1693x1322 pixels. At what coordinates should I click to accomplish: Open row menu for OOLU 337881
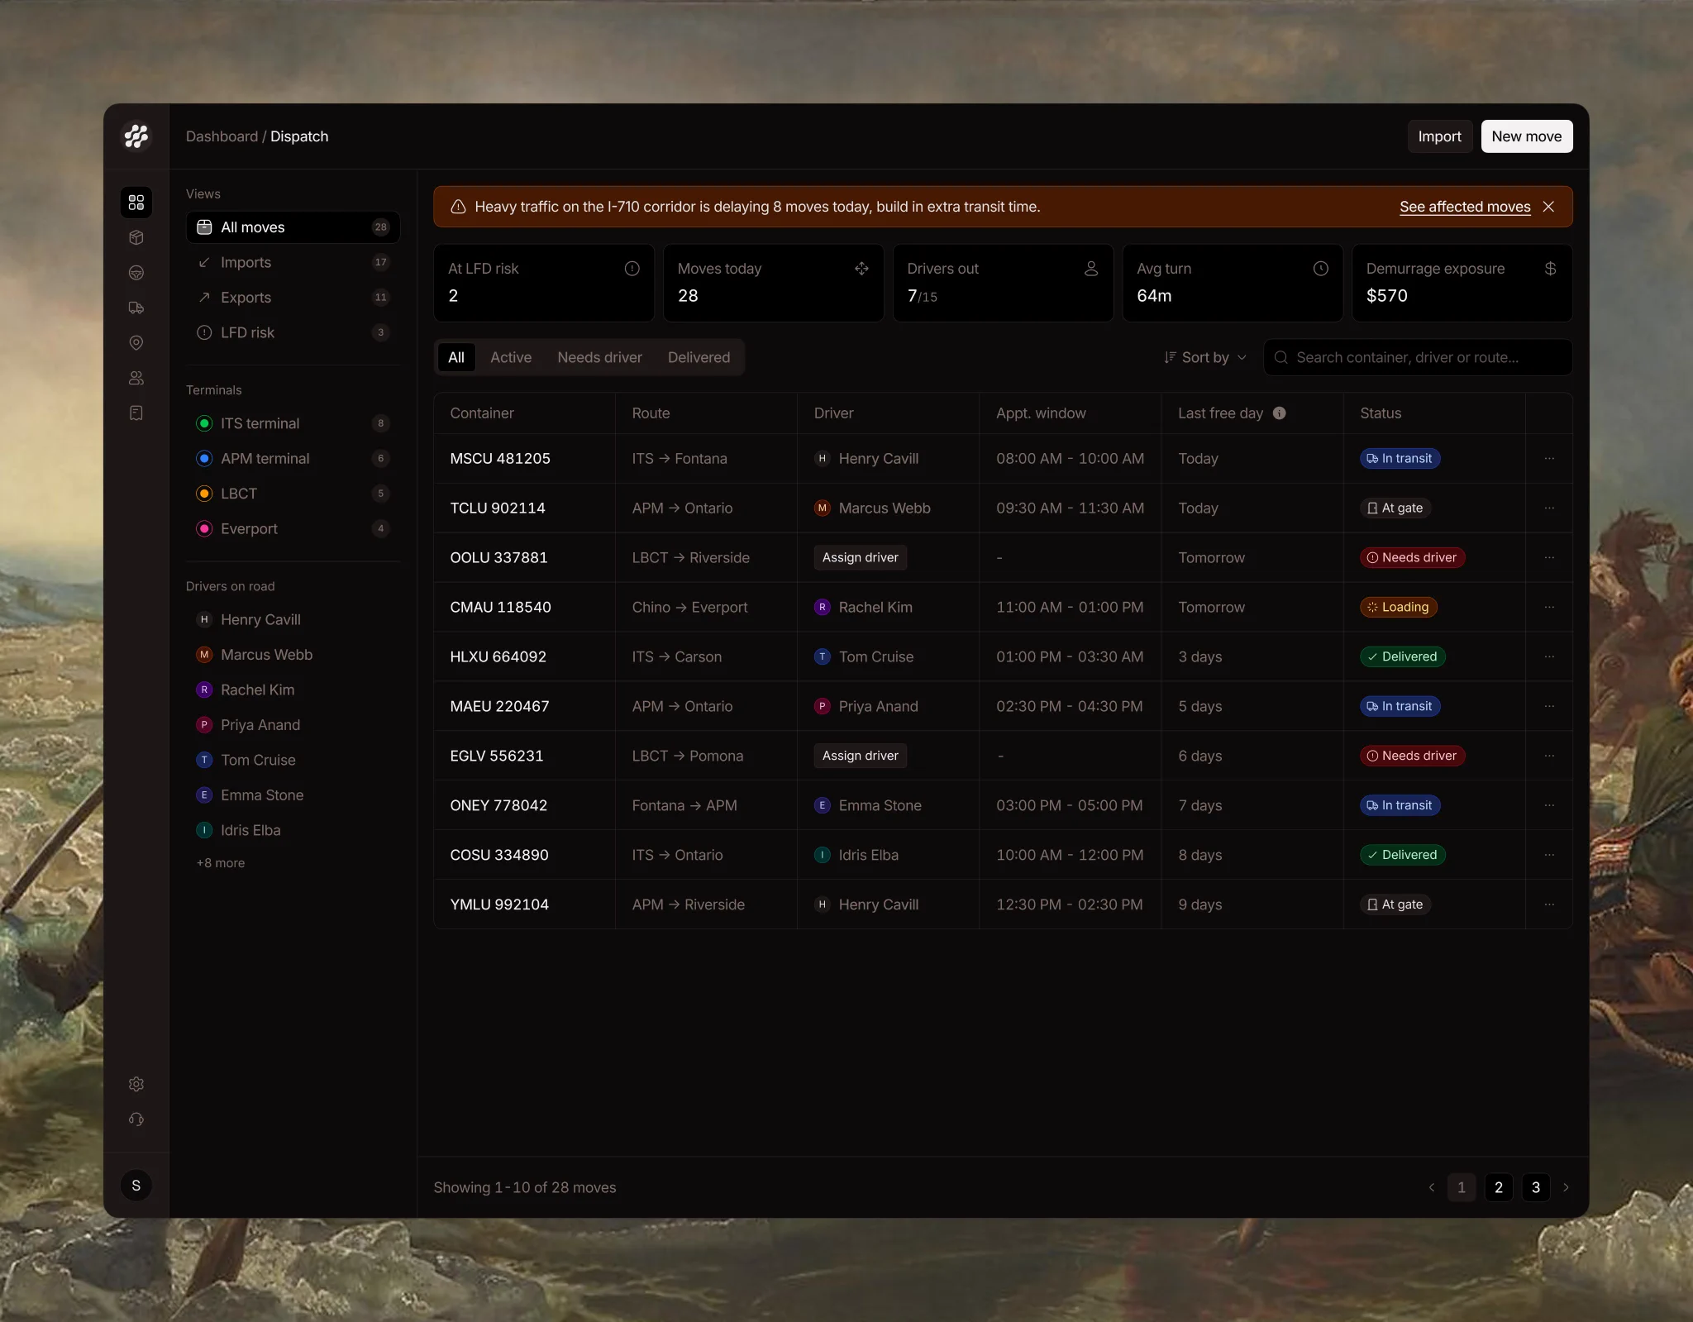1549,557
